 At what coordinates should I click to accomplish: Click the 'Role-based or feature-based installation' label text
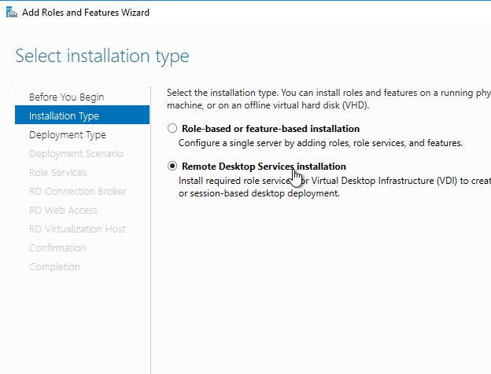[x=270, y=129]
